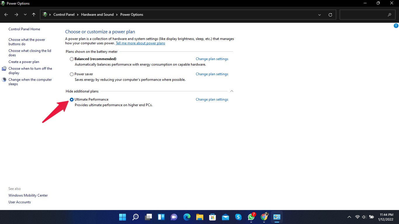Viewport: 399px width, 224px height.
Task: Select the Ultimate Performance plan
Action: pyautogui.click(x=72, y=99)
